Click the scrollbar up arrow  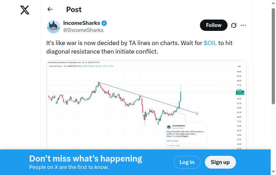pos(273,3)
